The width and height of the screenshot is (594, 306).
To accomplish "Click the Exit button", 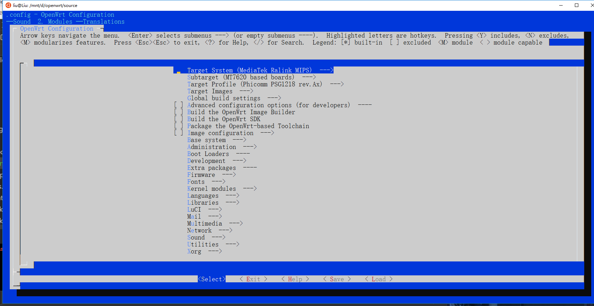I will (x=253, y=279).
